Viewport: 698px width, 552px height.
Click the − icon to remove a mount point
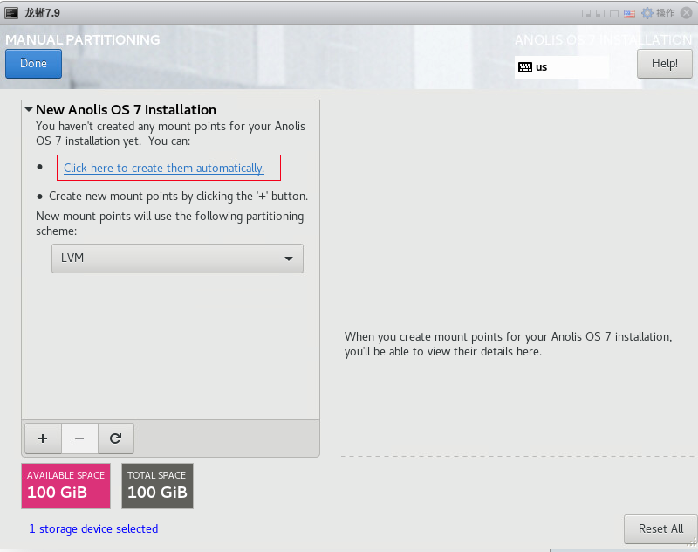coord(79,438)
